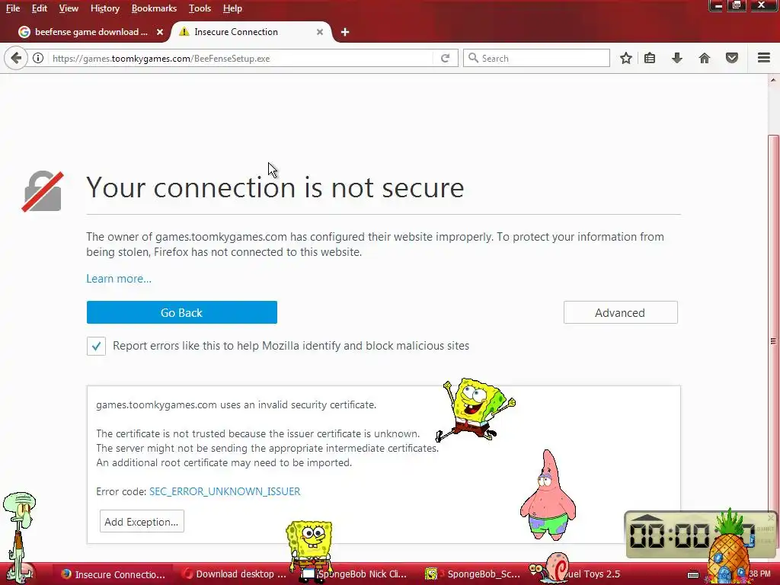Toggle Report errors to Mozilla checkbox
Image resolution: width=780 pixels, height=585 pixels.
[96, 346]
